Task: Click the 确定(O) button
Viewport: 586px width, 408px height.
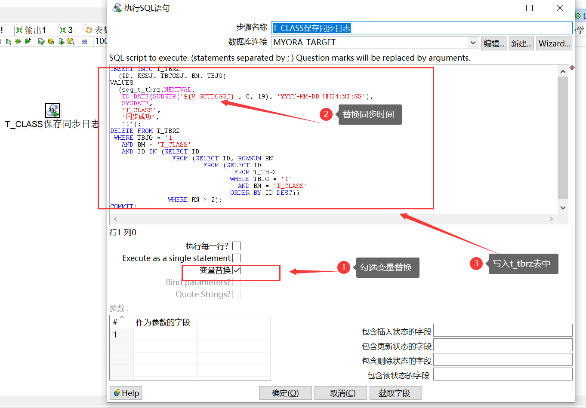Action: click(x=285, y=393)
